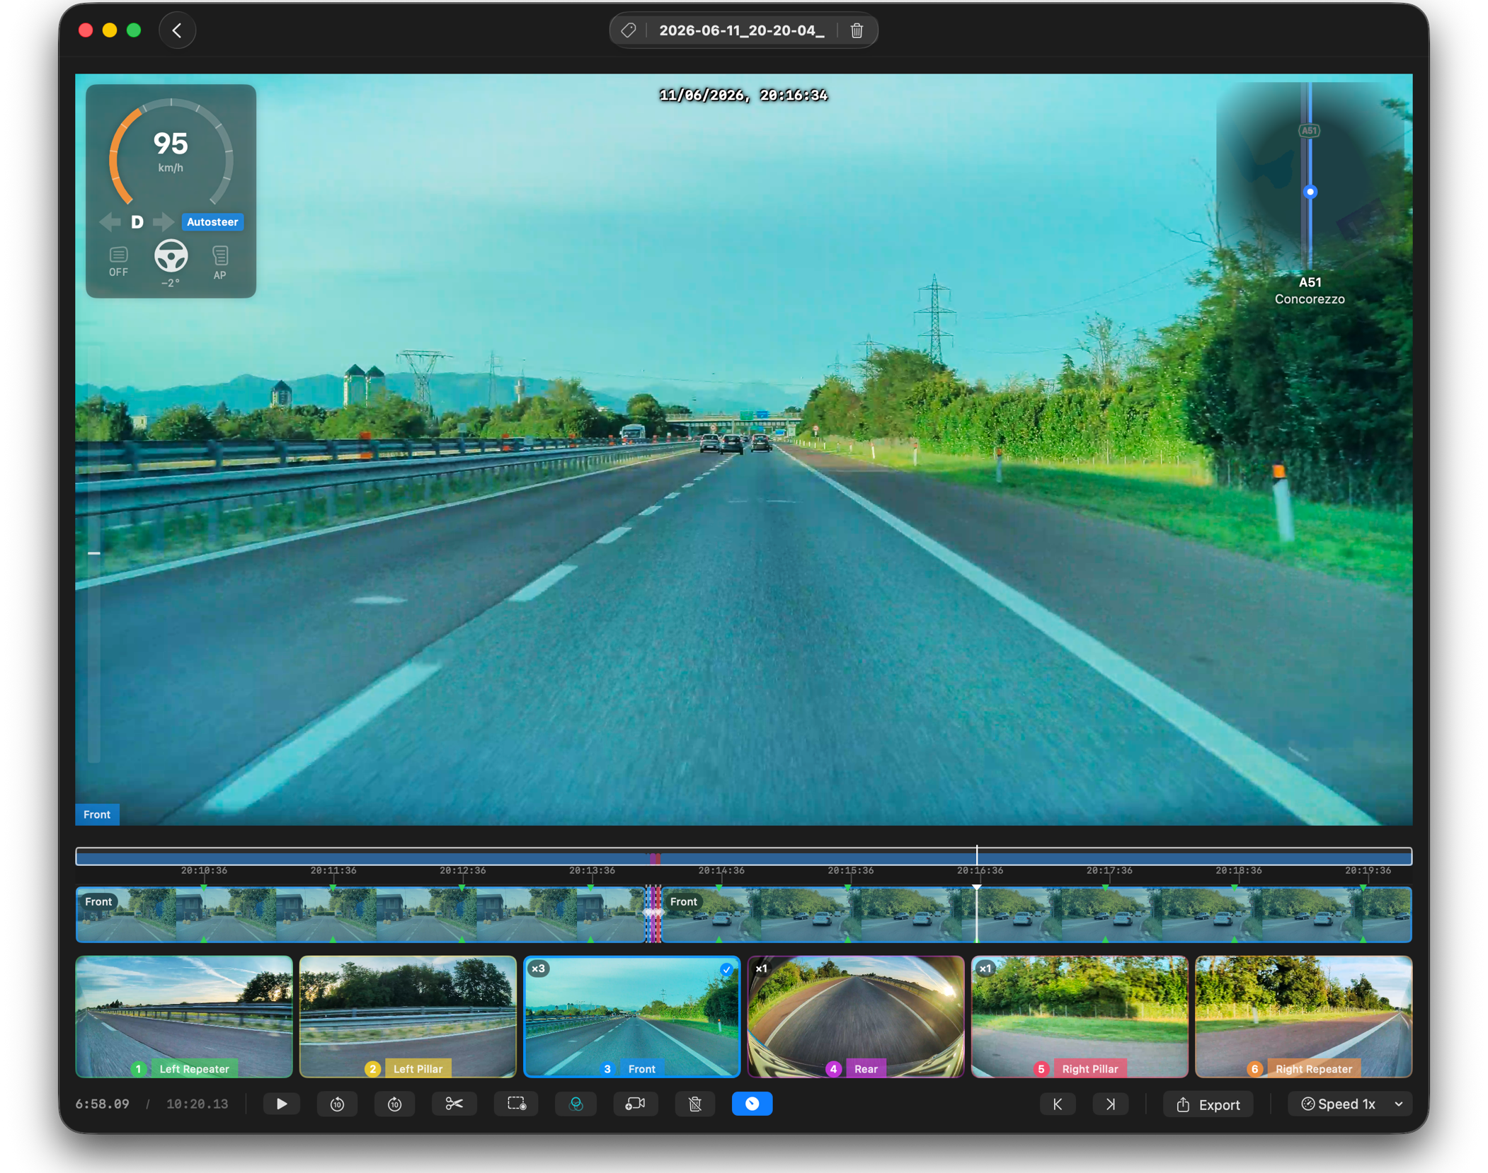Click the Export button
1488x1173 pixels.
(x=1208, y=1104)
